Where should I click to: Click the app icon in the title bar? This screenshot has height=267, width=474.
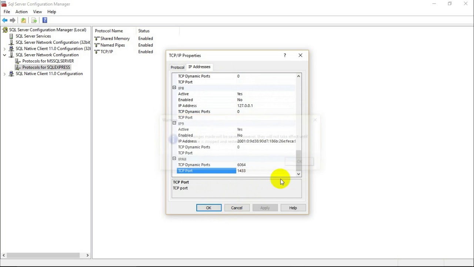point(4,4)
